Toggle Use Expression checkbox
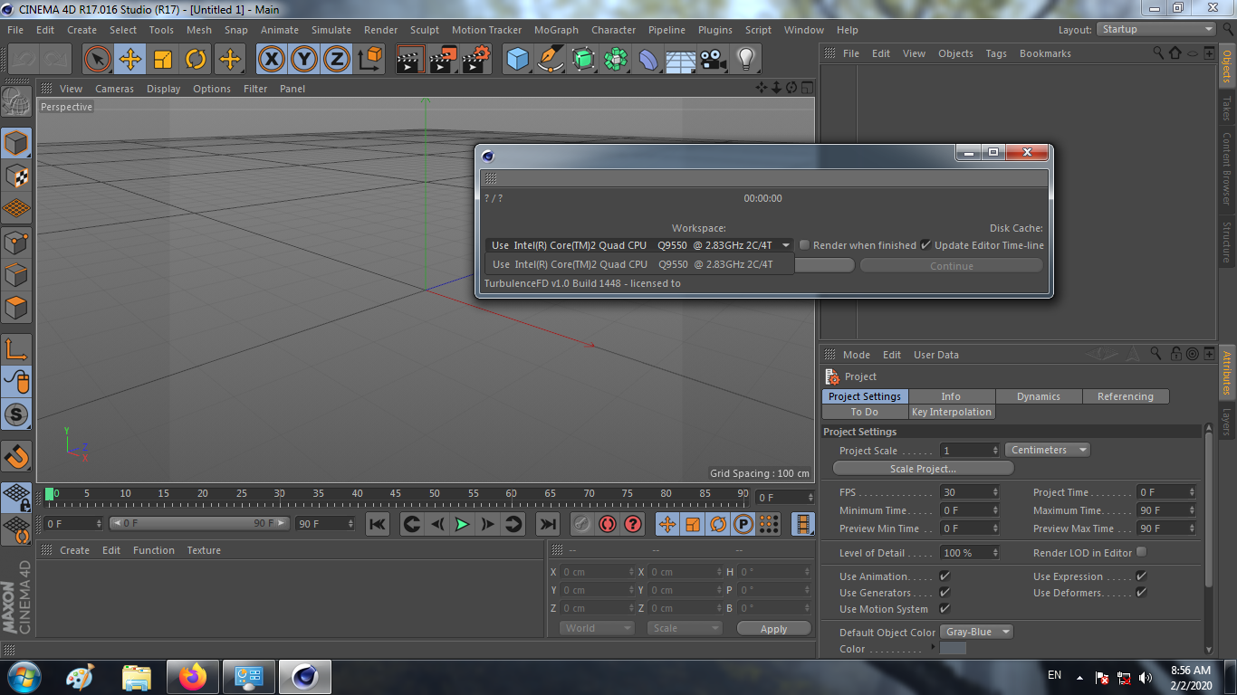The width and height of the screenshot is (1237, 695). [x=1141, y=576]
